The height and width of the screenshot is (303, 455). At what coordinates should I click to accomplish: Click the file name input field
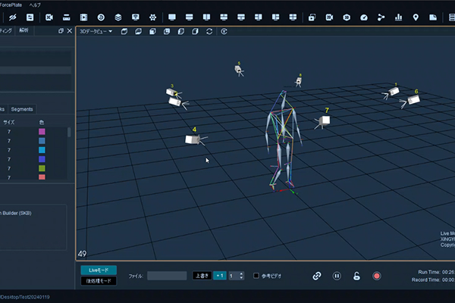pyautogui.click(x=167, y=276)
